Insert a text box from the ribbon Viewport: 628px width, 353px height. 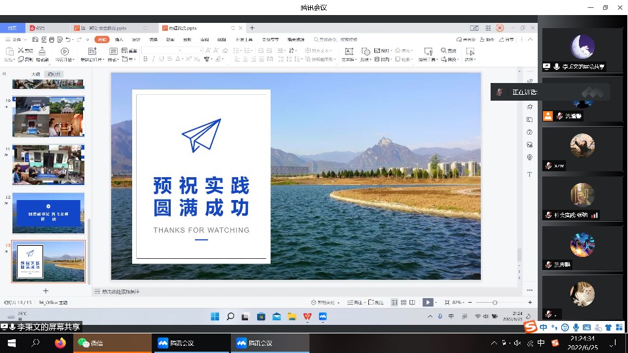348,52
